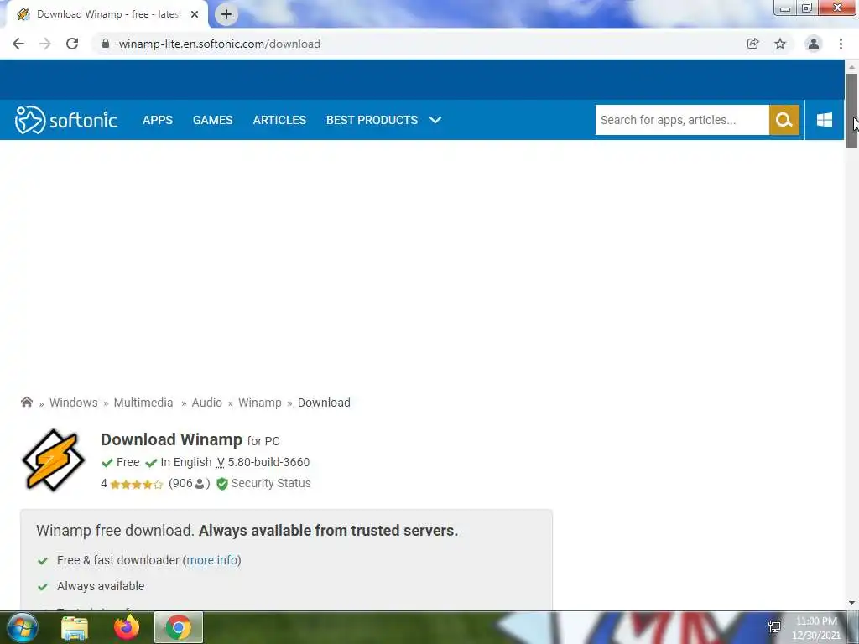859x644 pixels.
Task: Click the Windows platform icon in header
Action: coord(825,120)
